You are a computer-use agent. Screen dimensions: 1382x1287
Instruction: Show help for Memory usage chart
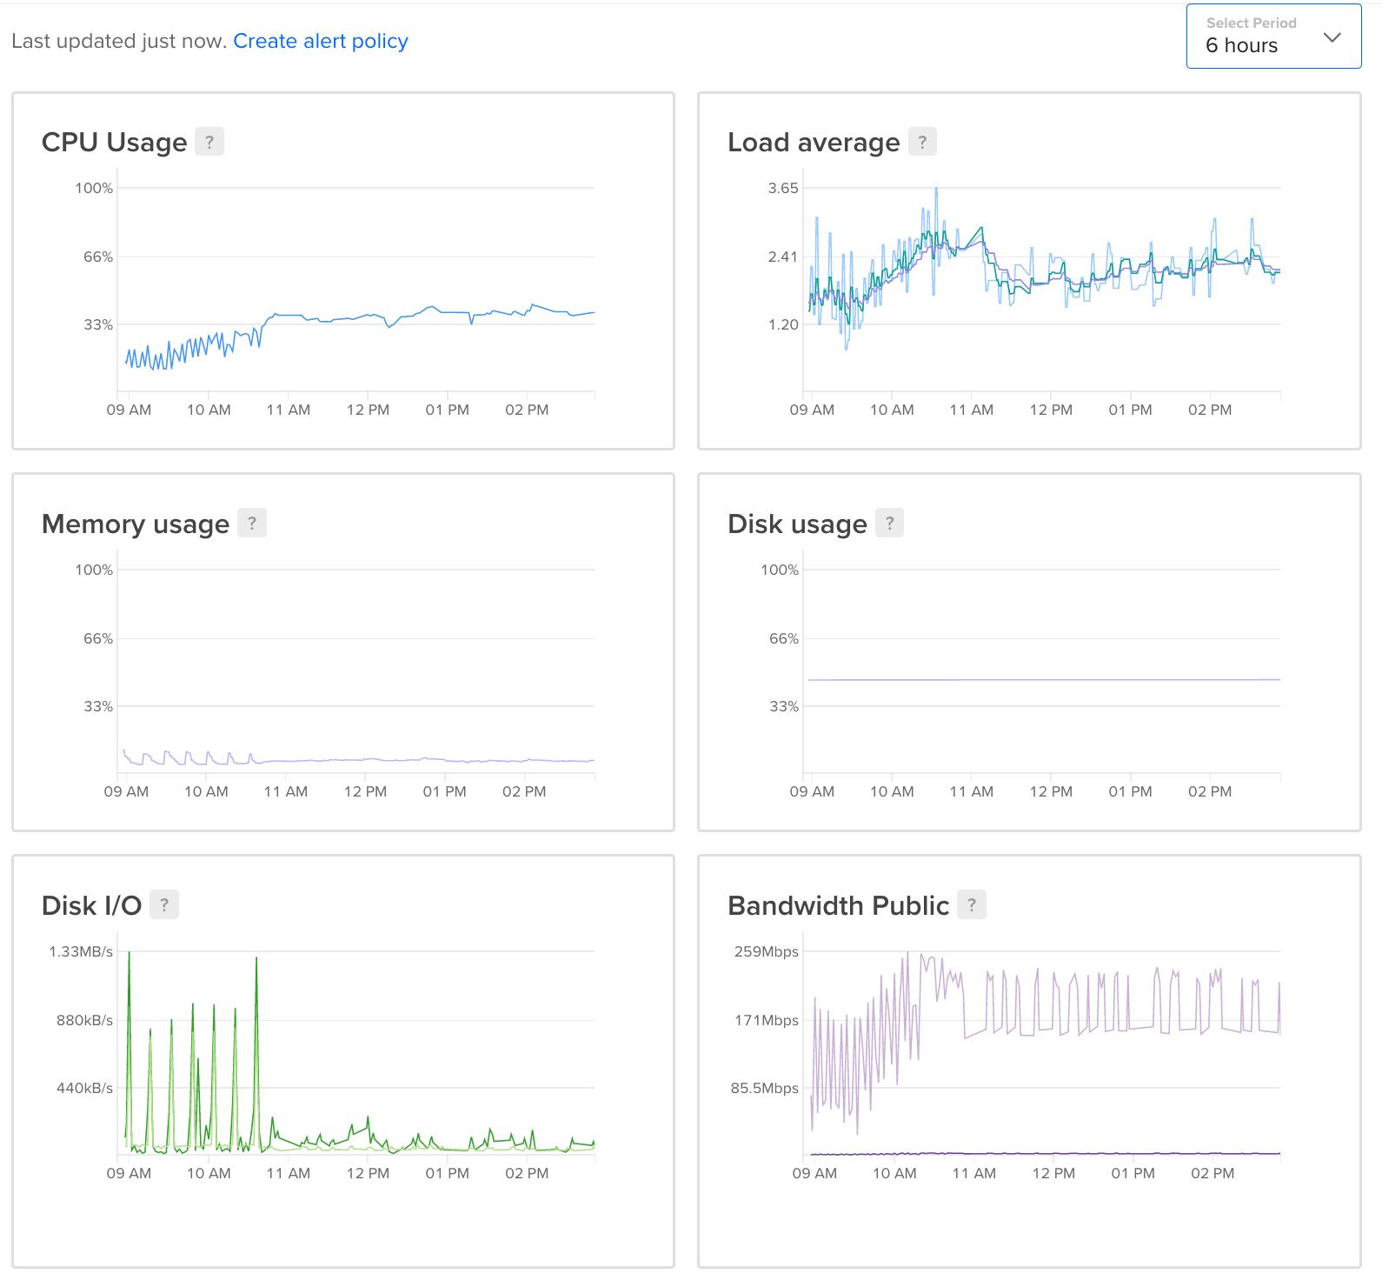(252, 523)
